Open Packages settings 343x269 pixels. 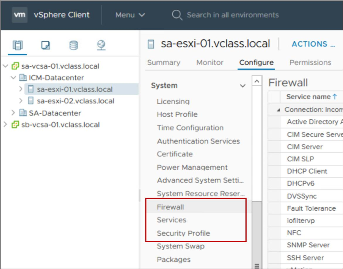tap(174, 260)
